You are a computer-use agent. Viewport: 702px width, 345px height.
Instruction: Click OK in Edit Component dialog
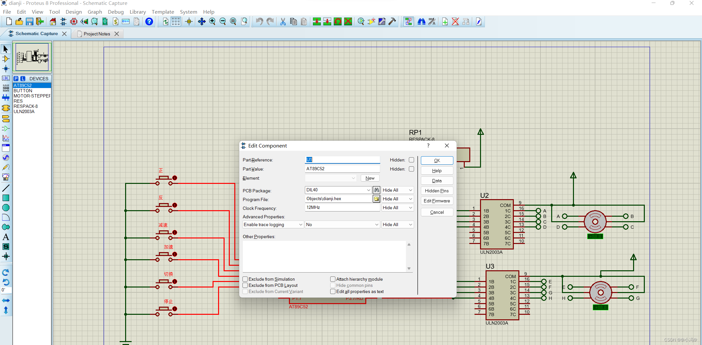click(437, 160)
